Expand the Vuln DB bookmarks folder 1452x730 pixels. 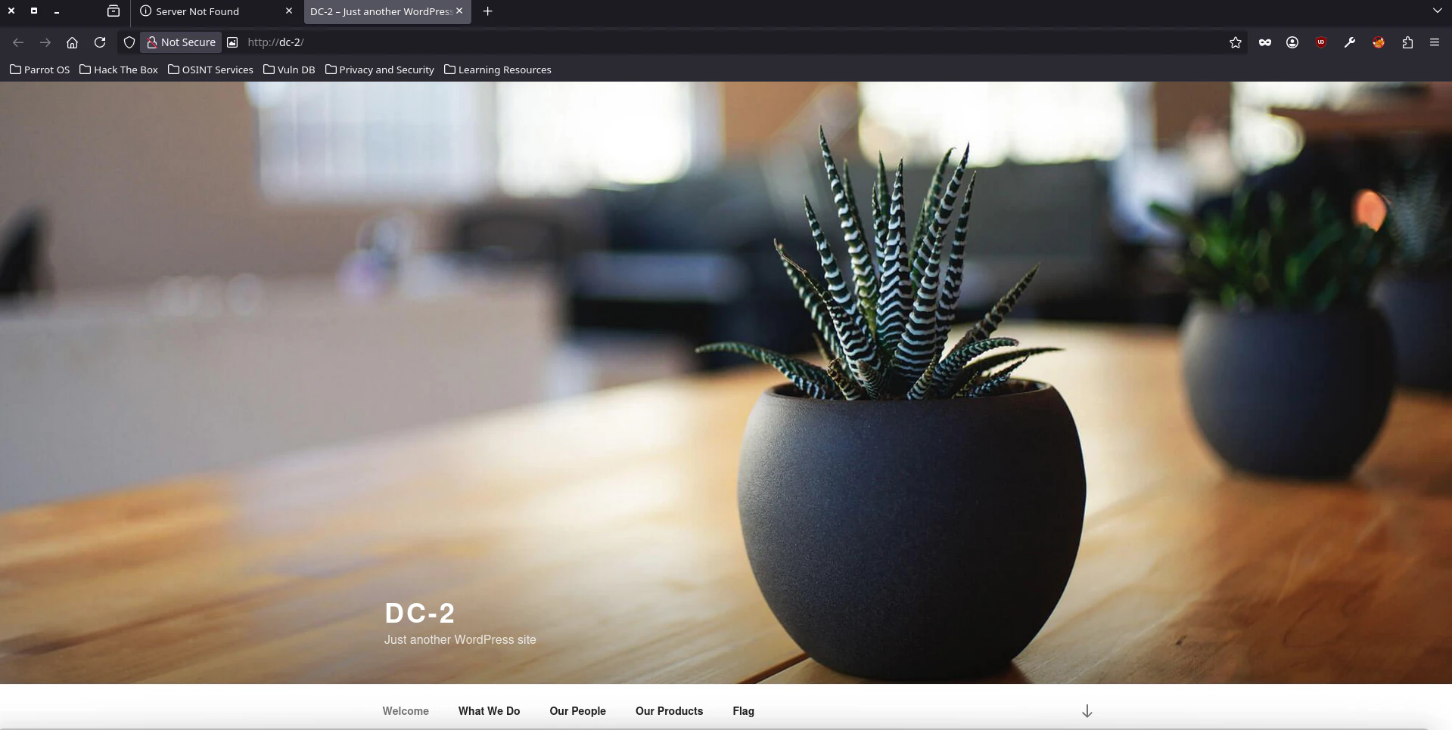coord(289,70)
